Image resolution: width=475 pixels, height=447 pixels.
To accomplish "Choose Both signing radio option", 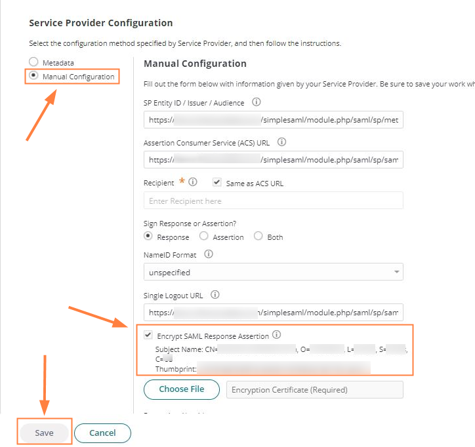I will point(258,236).
